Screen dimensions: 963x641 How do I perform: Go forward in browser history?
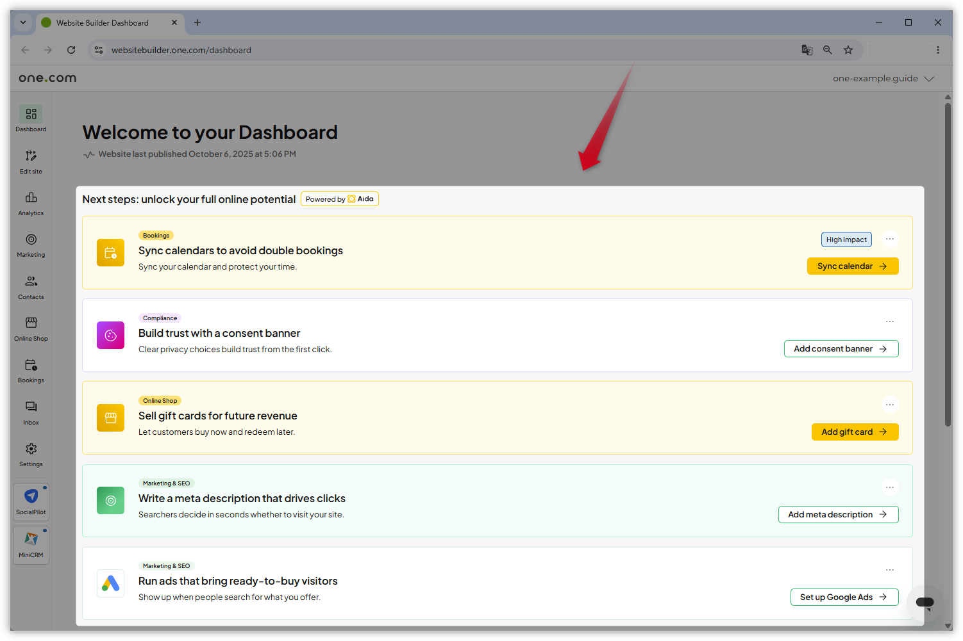coord(48,50)
